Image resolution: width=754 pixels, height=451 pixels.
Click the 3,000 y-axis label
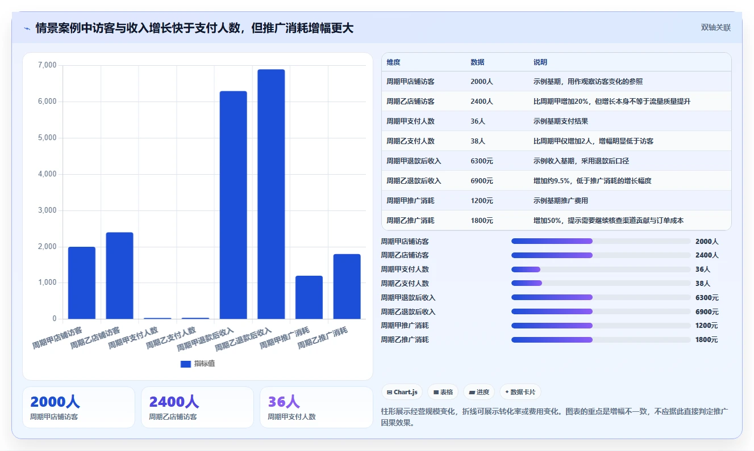(x=47, y=210)
